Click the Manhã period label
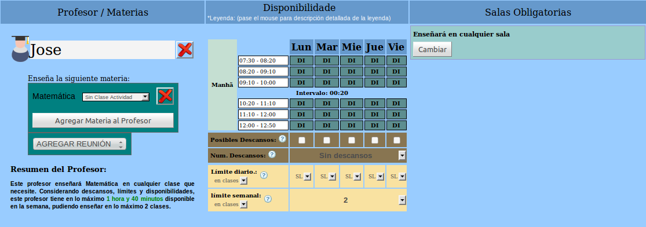Image resolution: width=646 pixels, height=227 pixels. [x=222, y=85]
